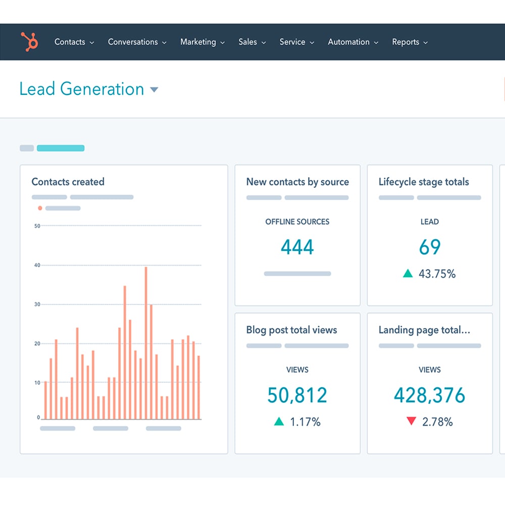
Task: Click the tallest bar in Contacts created chart
Action: 146,343
